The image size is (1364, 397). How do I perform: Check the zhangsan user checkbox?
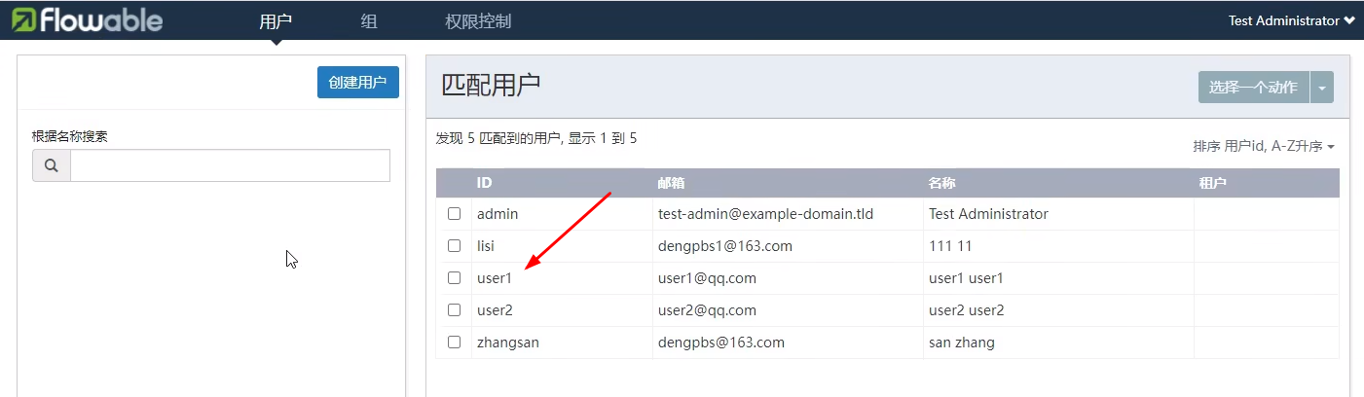(454, 343)
